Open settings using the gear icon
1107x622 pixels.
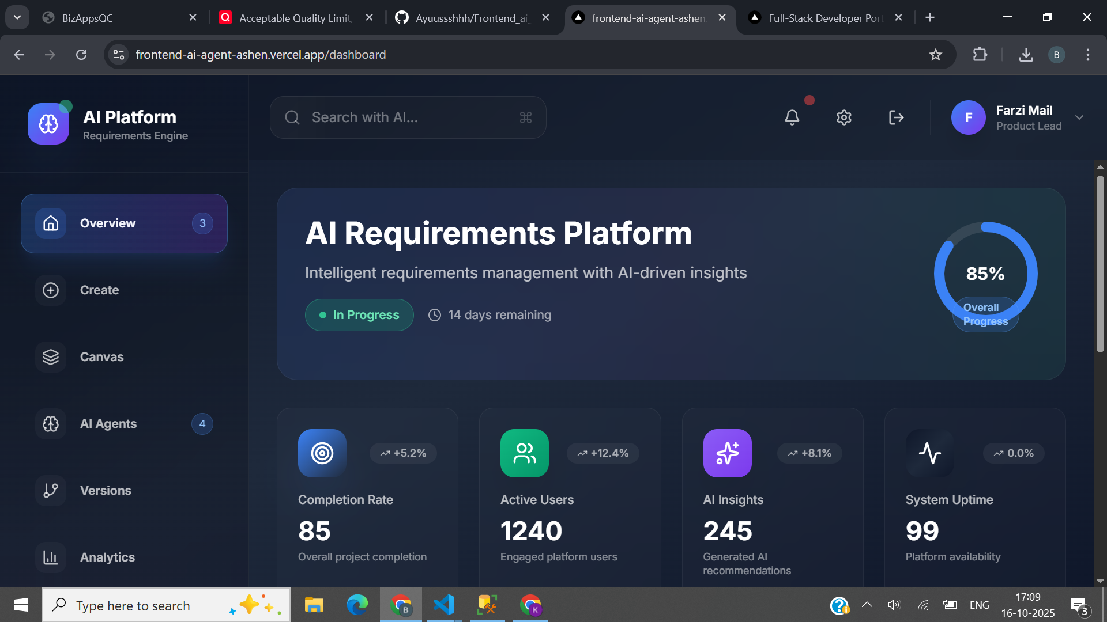coord(844,117)
